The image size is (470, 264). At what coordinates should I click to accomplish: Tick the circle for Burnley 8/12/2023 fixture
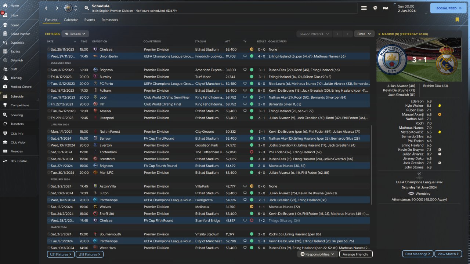49,77
